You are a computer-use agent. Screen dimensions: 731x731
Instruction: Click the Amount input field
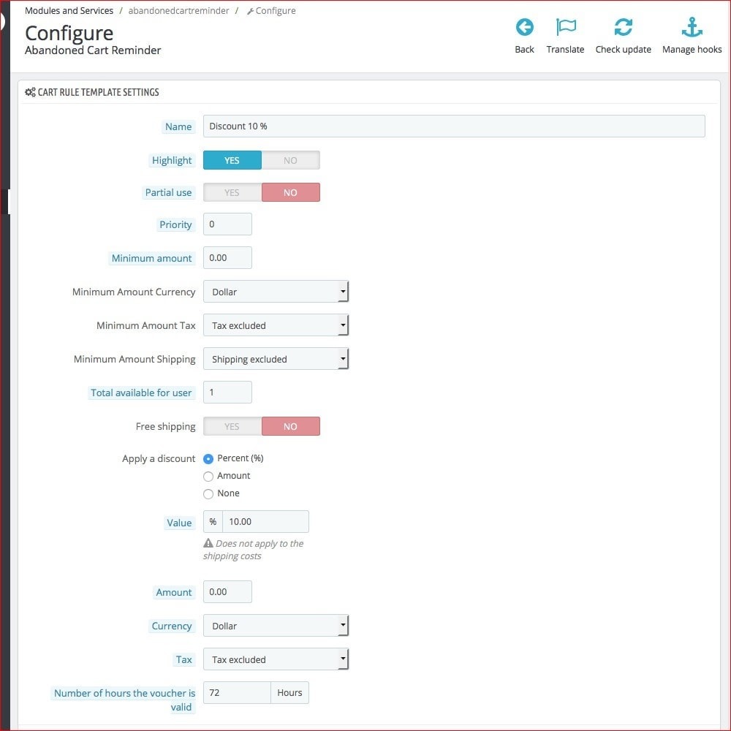(x=227, y=592)
